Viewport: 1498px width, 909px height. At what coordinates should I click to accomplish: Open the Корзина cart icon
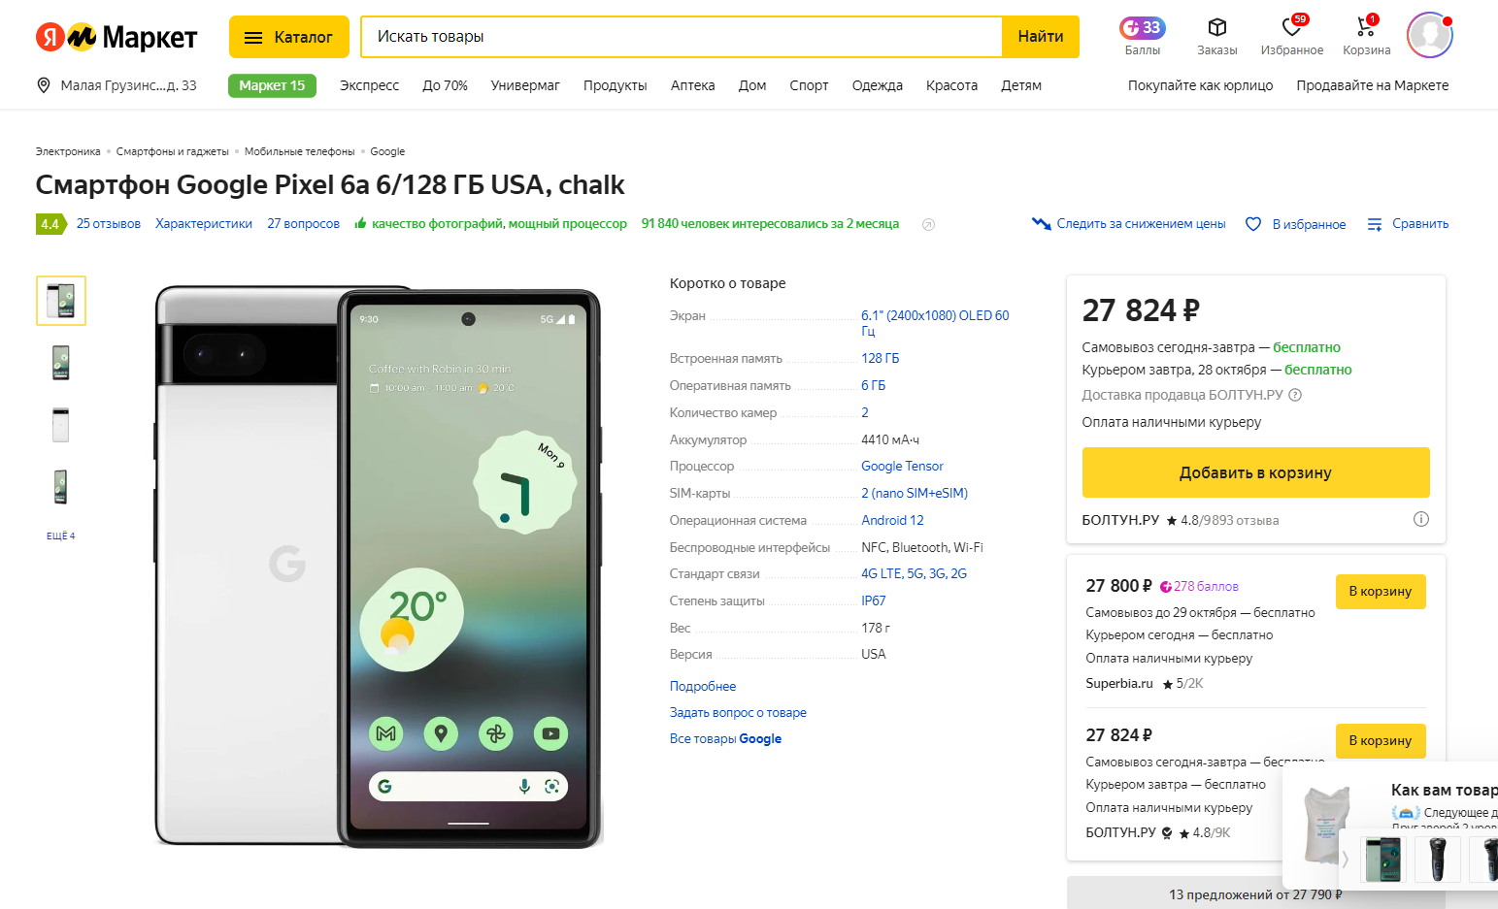pos(1366,28)
